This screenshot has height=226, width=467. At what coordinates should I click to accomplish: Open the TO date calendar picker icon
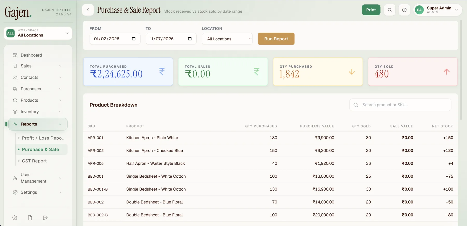click(190, 39)
